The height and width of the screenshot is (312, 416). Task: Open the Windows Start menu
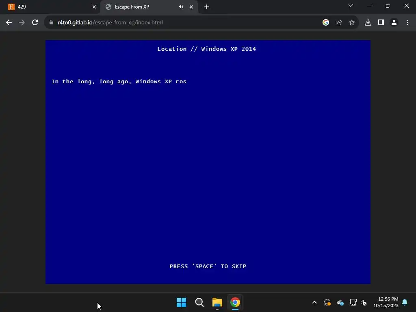182,302
